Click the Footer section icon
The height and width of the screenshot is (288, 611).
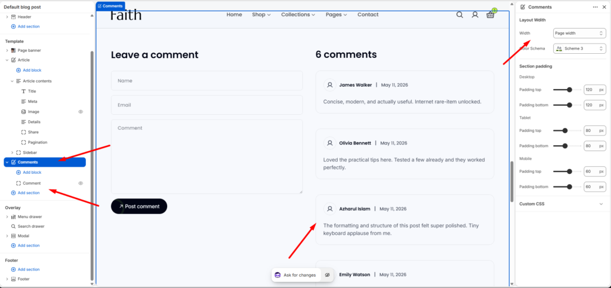pyautogui.click(x=13, y=279)
